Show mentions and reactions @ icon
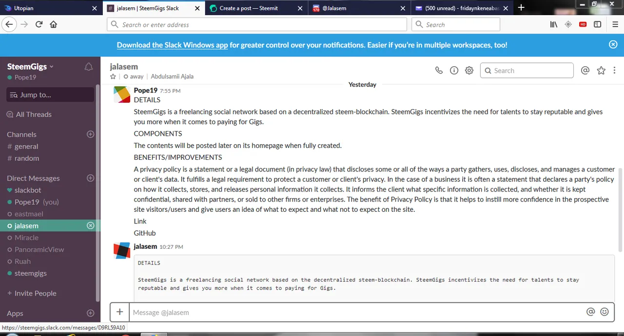This screenshot has width=624, height=336. (585, 71)
